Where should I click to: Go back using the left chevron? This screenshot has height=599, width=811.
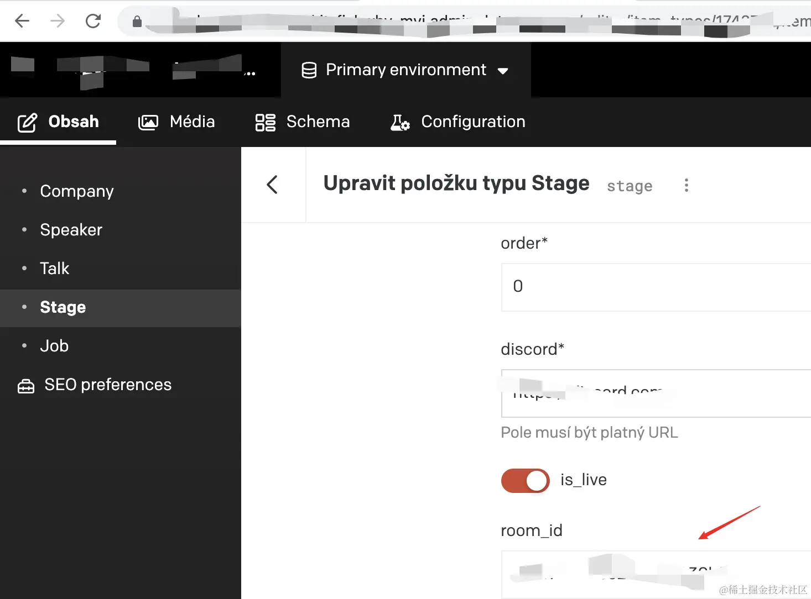pyautogui.click(x=272, y=185)
